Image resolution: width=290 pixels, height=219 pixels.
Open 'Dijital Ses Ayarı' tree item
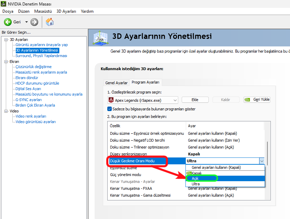[28, 89]
